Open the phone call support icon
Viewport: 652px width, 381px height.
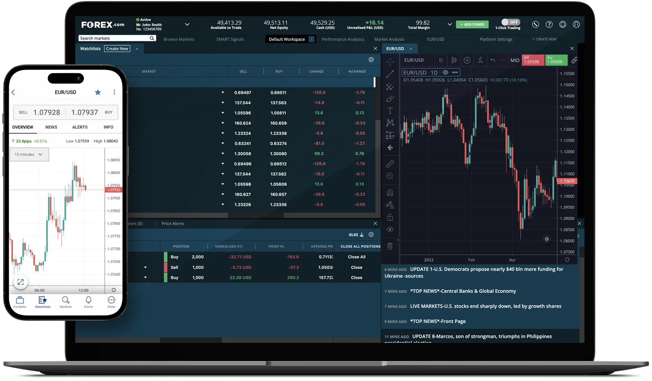pos(535,24)
